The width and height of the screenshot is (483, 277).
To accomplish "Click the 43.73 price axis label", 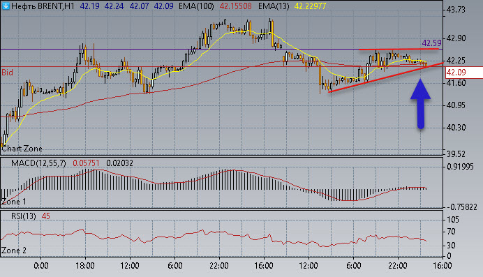I will 456,10.
